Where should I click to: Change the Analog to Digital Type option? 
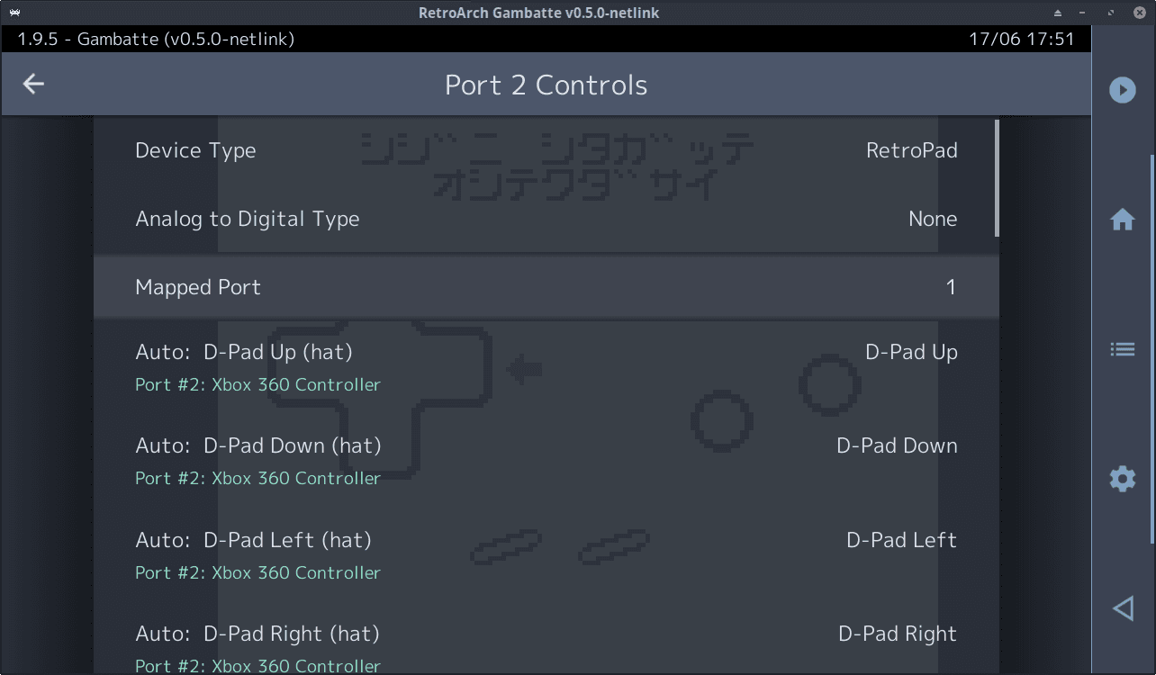tap(546, 219)
